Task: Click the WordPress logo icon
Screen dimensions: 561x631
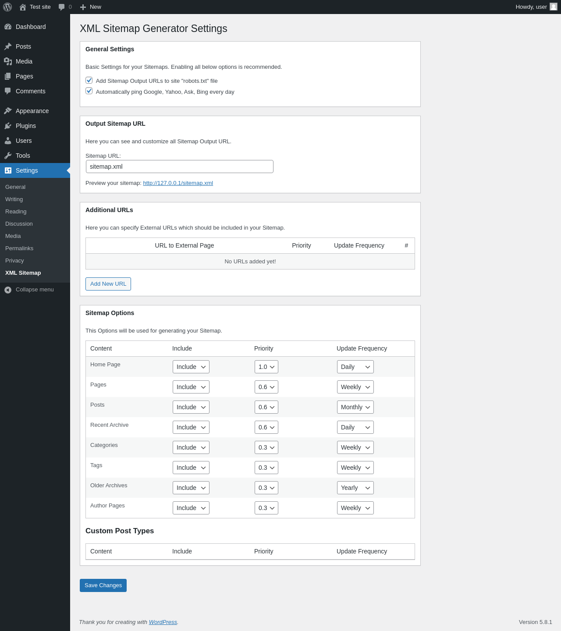Action: point(7,7)
